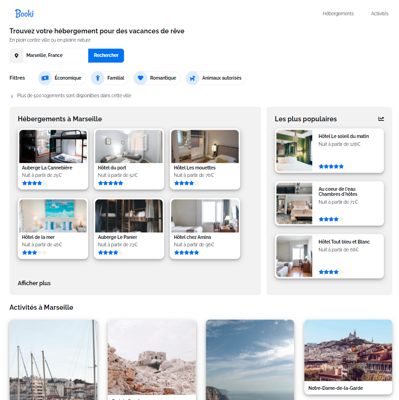Click star rating of Au coeur de l'eau

click(x=331, y=219)
